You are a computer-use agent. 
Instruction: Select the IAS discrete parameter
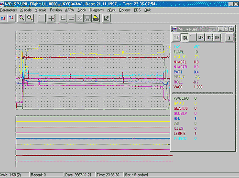point(176,123)
